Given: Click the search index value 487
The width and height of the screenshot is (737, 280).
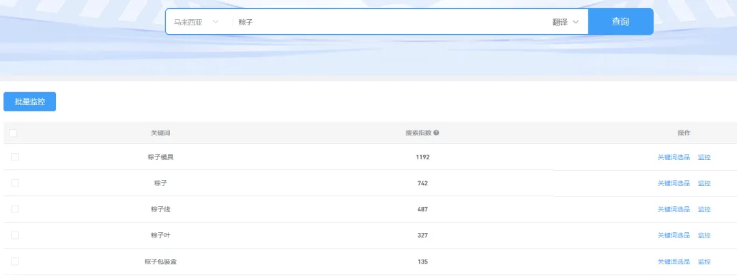Looking at the screenshot, I should point(422,209).
